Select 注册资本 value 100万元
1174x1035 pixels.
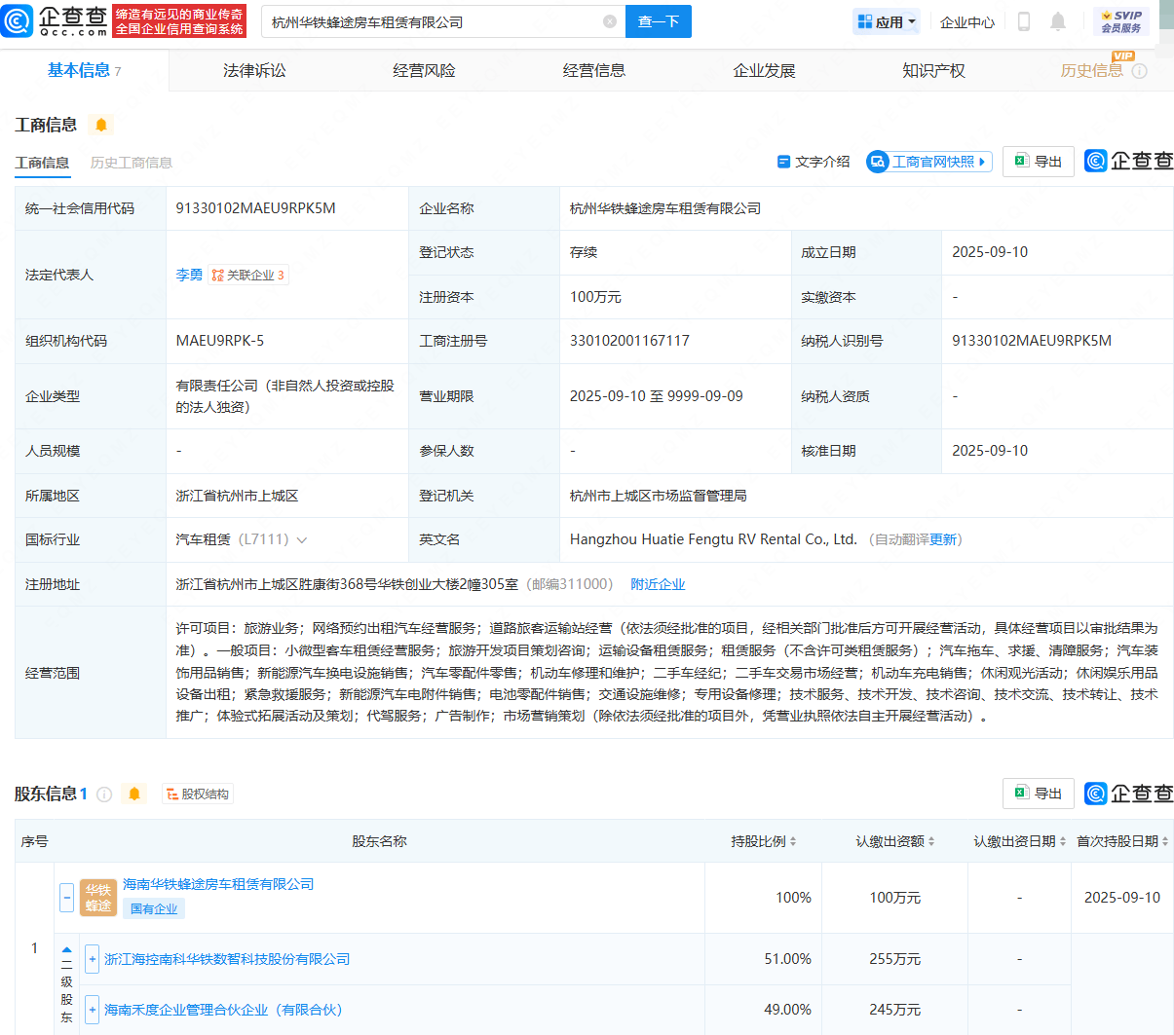(595, 297)
